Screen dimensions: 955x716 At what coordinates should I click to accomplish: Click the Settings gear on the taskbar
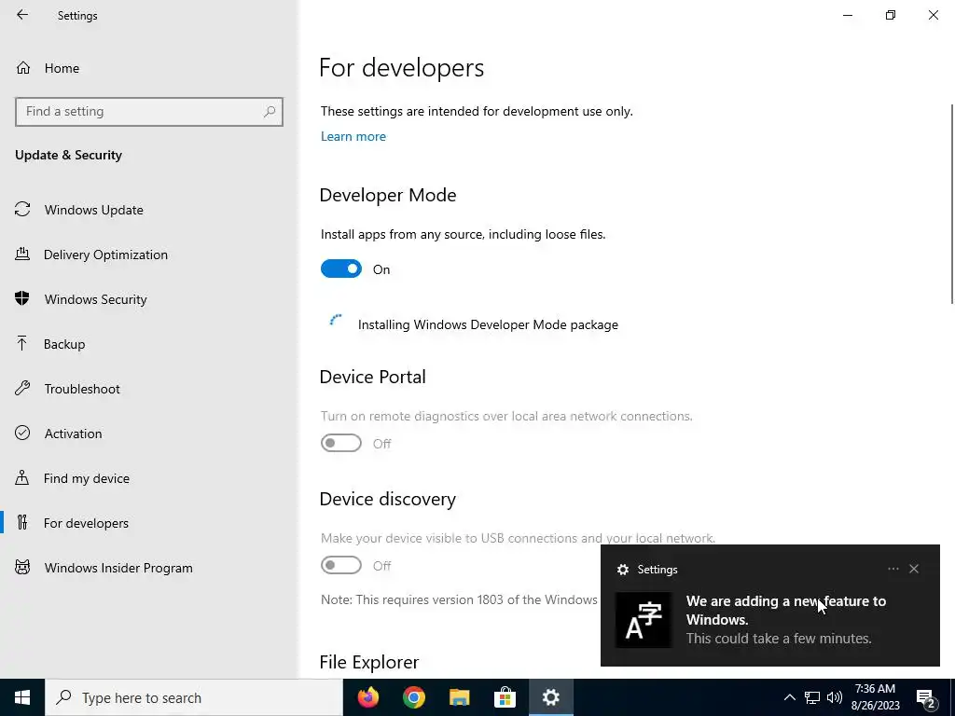pos(550,697)
